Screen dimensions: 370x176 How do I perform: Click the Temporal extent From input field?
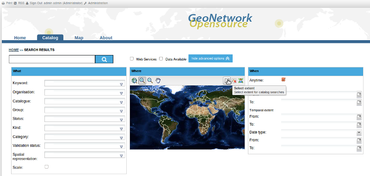[319, 116]
